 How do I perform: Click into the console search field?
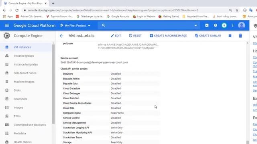click(149, 26)
